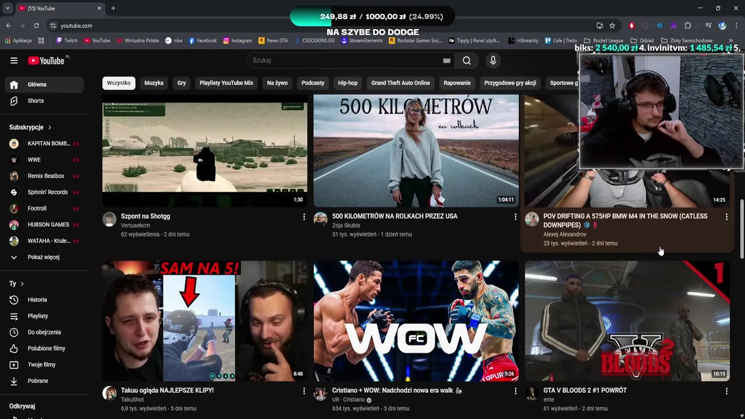
Task: Open Playlisty in the sidebar
Action: [44, 316]
